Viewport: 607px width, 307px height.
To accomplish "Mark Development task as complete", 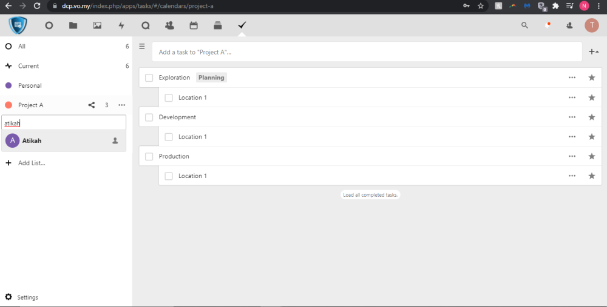I will (x=149, y=117).
